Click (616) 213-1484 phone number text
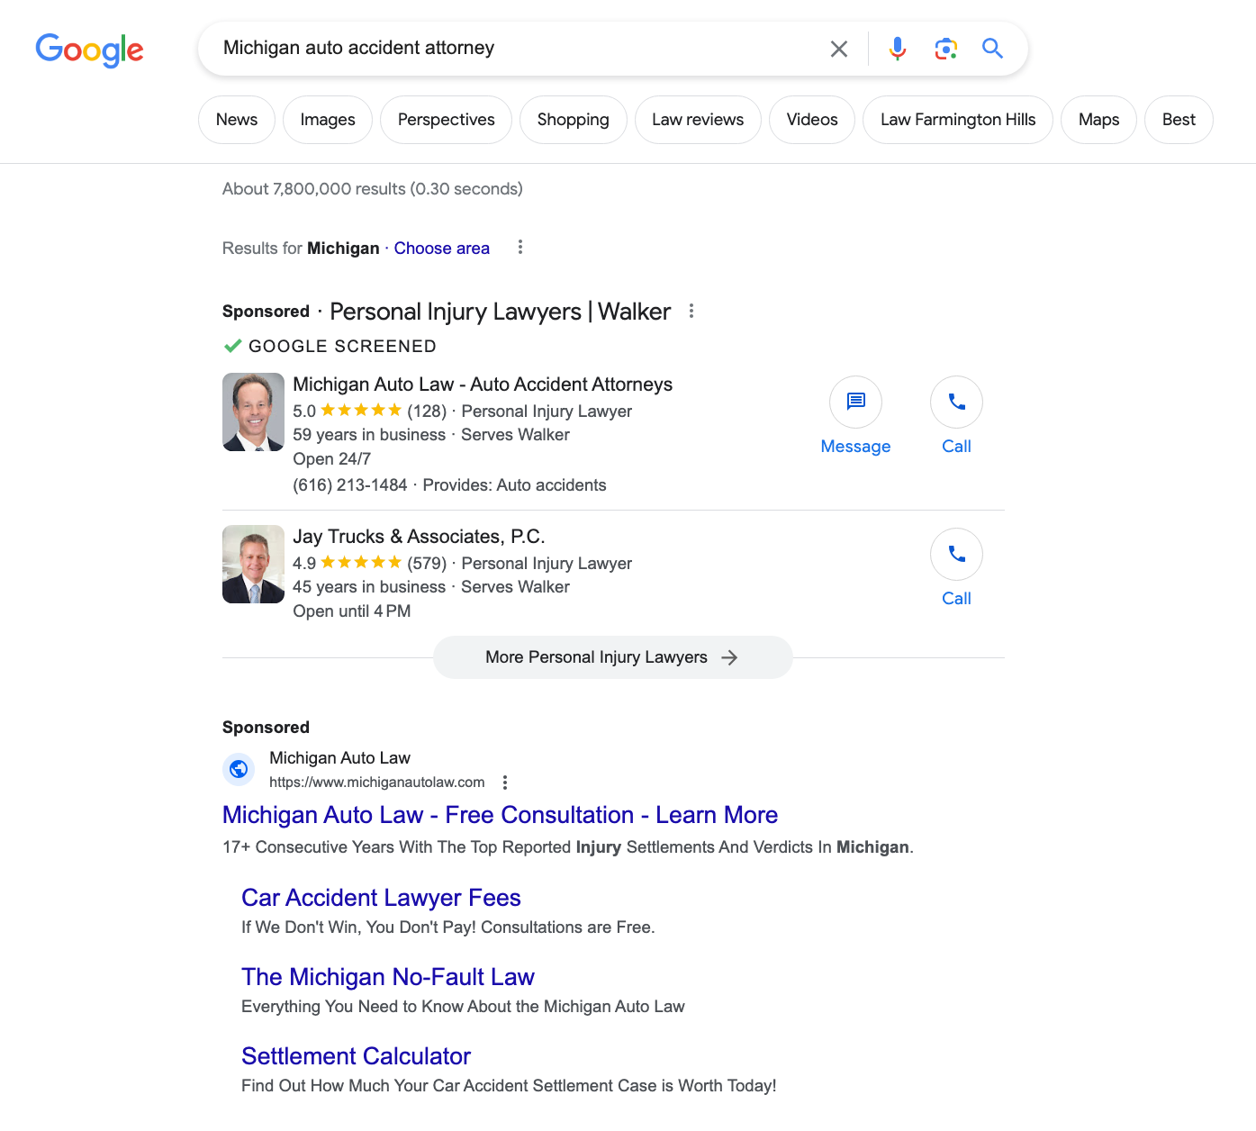Image resolution: width=1256 pixels, height=1131 pixels. [350, 485]
